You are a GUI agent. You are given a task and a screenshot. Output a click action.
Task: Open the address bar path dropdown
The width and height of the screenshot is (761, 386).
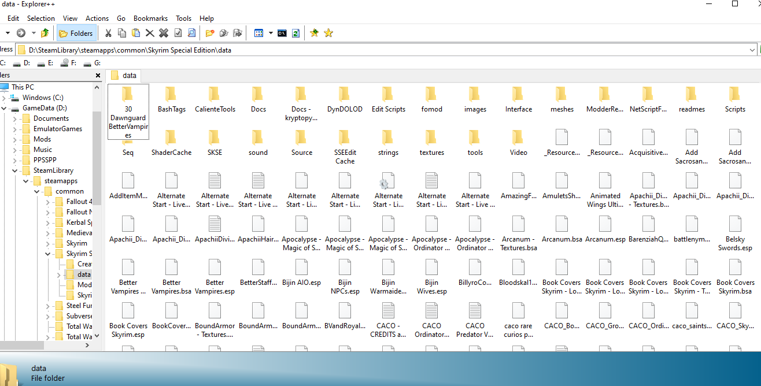(x=751, y=50)
